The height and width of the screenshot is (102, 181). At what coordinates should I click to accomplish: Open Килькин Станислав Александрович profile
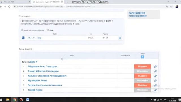coord(47,76)
